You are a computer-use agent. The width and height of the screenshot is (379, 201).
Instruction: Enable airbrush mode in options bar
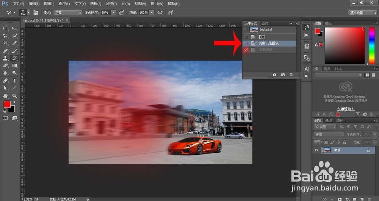(160, 12)
